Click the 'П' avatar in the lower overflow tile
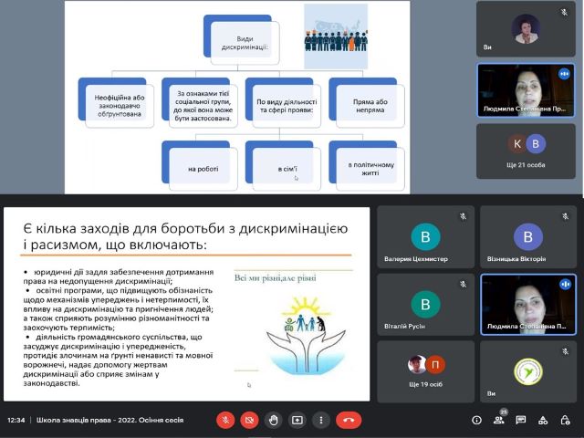 (x=434, y=365)
